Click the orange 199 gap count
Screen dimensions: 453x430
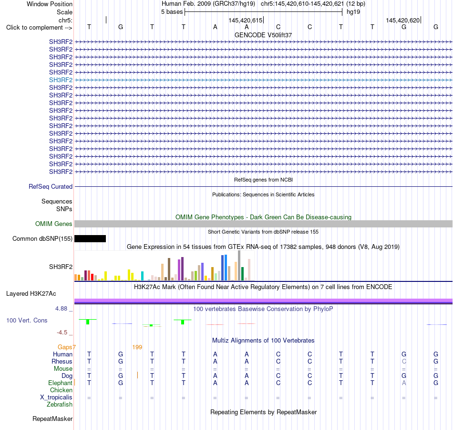(x=137, y=347)
